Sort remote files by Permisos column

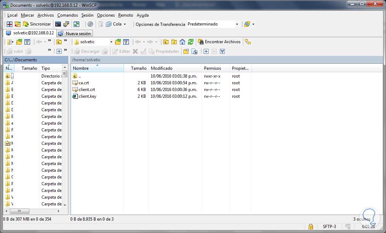coord(216,68)
